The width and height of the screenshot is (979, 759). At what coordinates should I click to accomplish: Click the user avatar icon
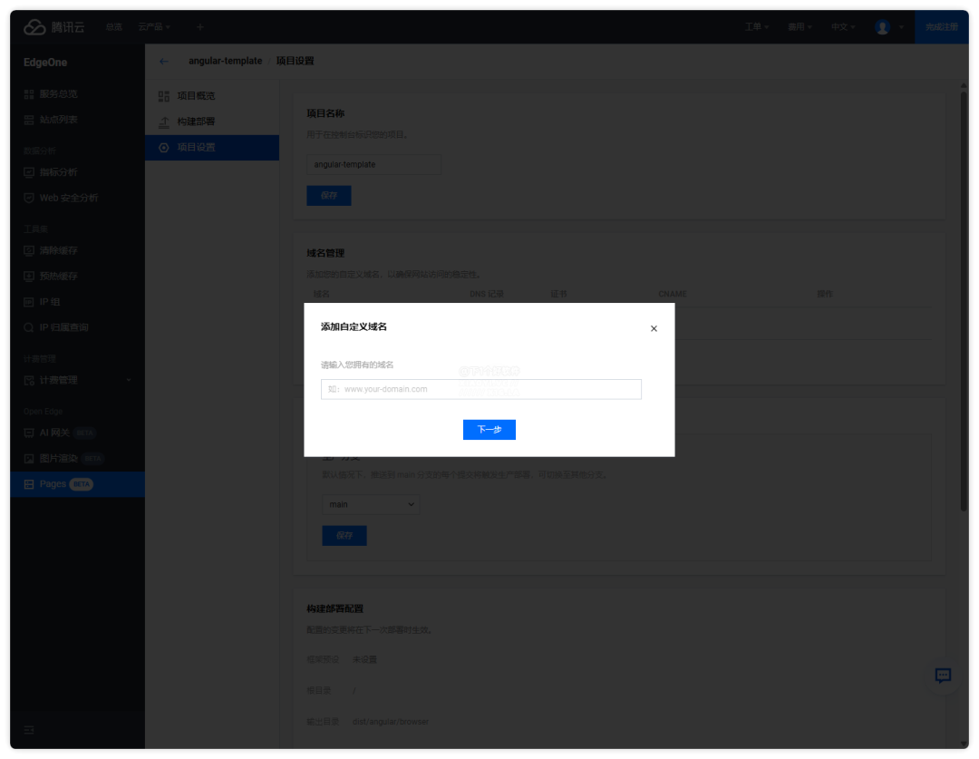[882, 27]
